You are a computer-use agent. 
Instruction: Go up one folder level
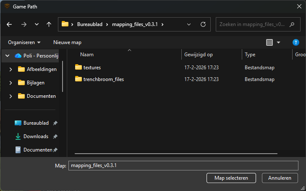tap(49, 24)
